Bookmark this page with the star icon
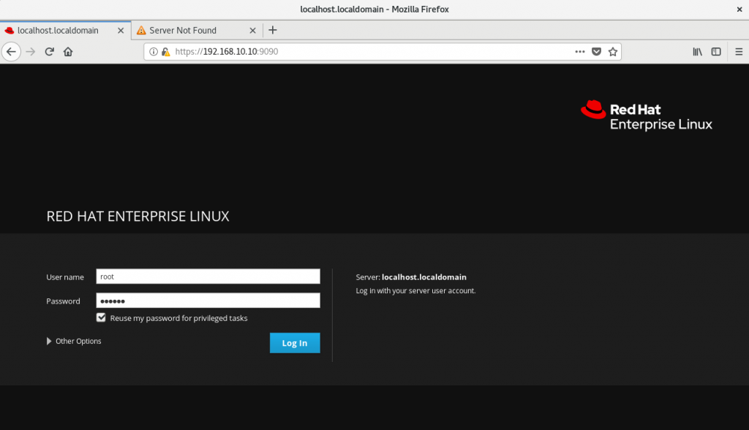Screen dimensions: 749x430 [x=613, y=52]
